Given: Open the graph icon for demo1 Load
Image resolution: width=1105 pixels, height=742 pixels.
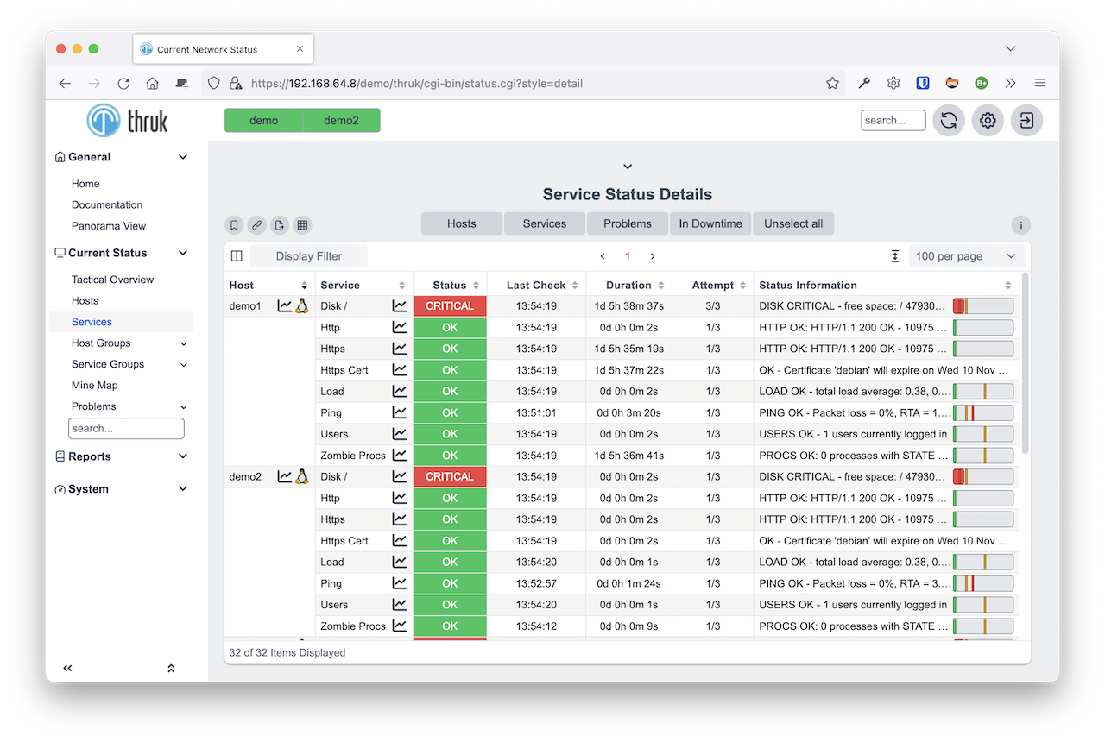Looking at the screenshot, I should pyautogui.click(x=400, y=391).
